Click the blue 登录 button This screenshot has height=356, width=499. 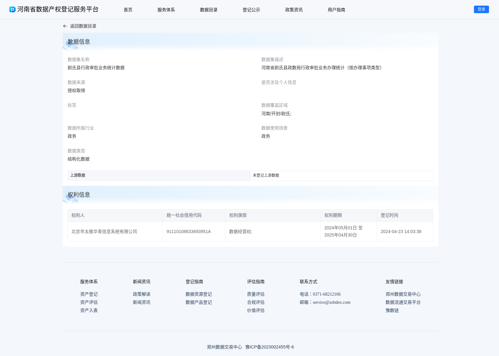click(x=481, y=9)
